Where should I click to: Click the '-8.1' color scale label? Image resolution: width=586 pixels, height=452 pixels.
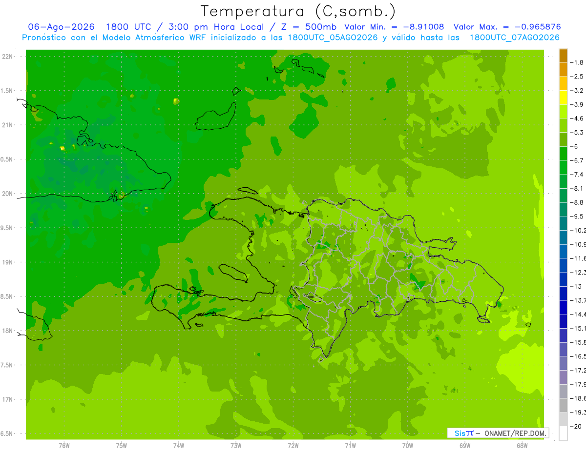click(x=578, y=188)
